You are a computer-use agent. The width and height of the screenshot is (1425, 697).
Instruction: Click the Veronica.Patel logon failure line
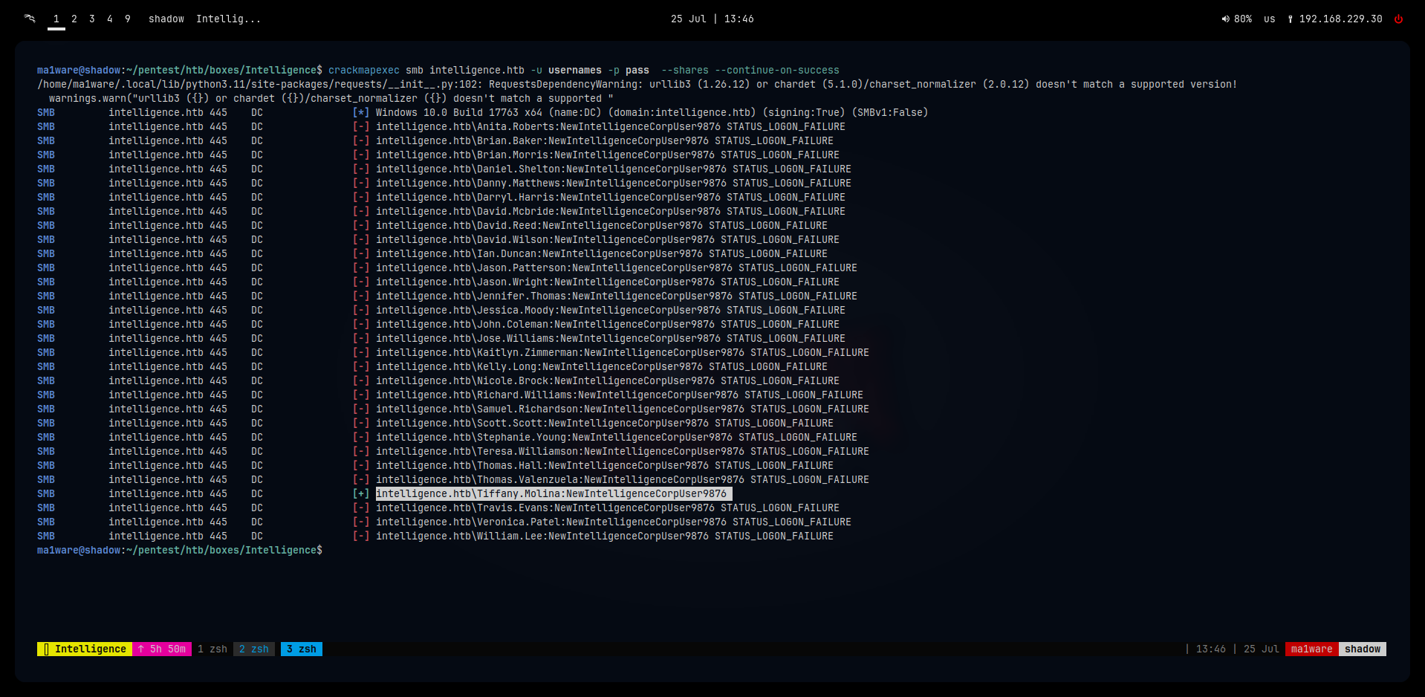point(614,522)
